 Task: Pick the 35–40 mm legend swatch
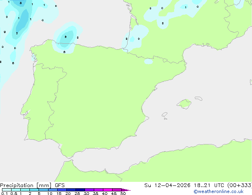click(98, 190)
